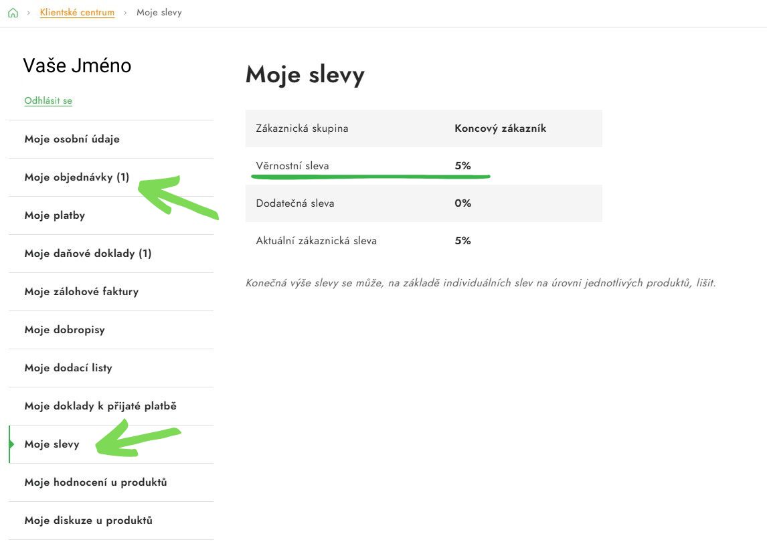The image size is (767, 548).
Task: Click the Dodatečná sleva row
Action: [423, 203]
